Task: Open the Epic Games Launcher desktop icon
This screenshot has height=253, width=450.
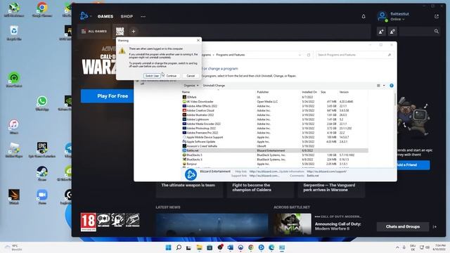Action: (x=42, y=150)
